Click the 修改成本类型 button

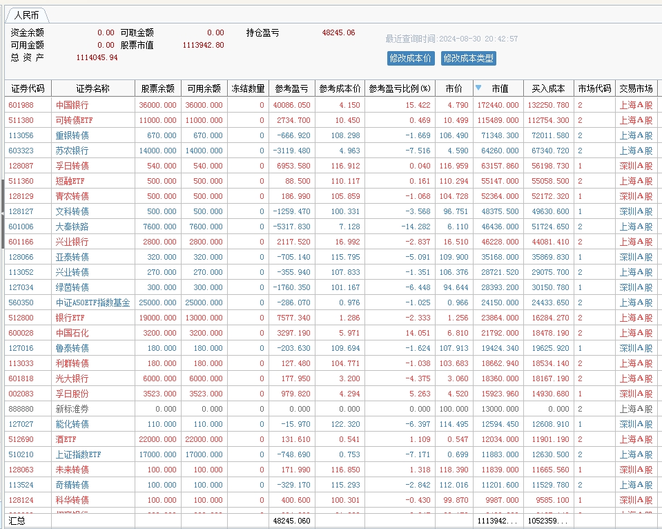click(468, 58)
